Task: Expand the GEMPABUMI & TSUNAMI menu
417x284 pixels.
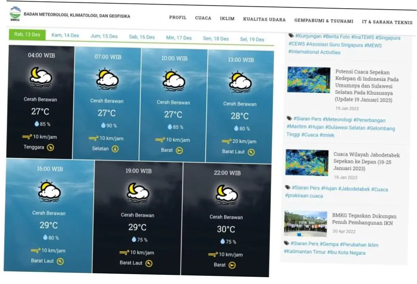Action: coord(324,21)
